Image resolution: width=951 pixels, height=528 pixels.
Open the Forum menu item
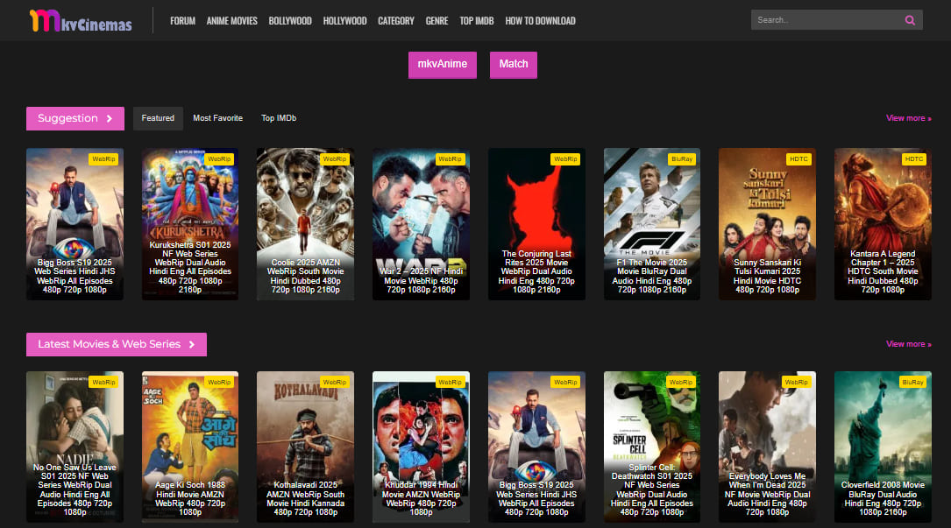tap(182, 21)
